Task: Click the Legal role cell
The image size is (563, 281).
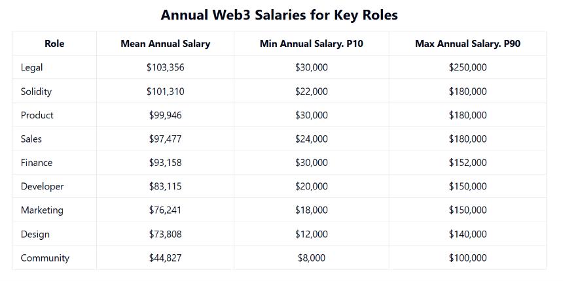Action: [x=31, y=67]
